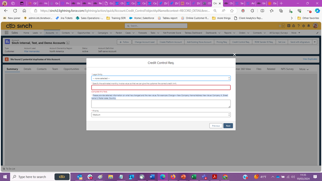
Task: Expand the Leads tab chevron
Action: tap(41, 33)
